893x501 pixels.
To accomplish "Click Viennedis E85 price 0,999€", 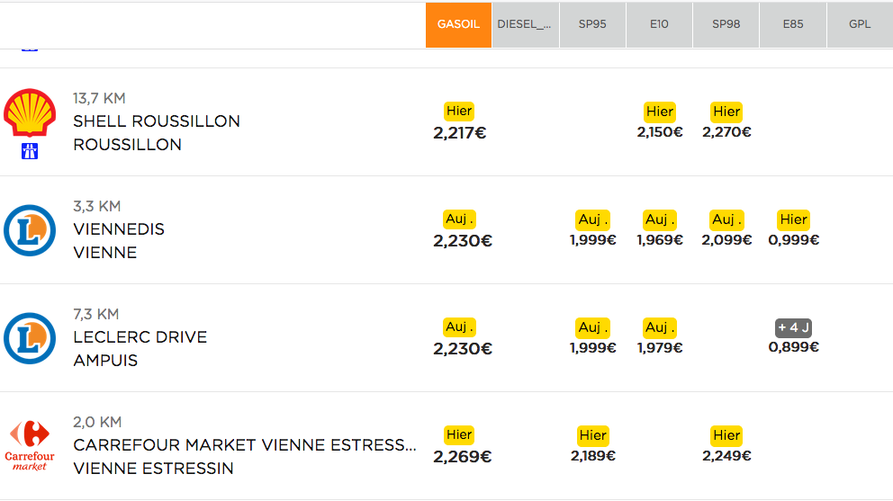I will point(793,240).
